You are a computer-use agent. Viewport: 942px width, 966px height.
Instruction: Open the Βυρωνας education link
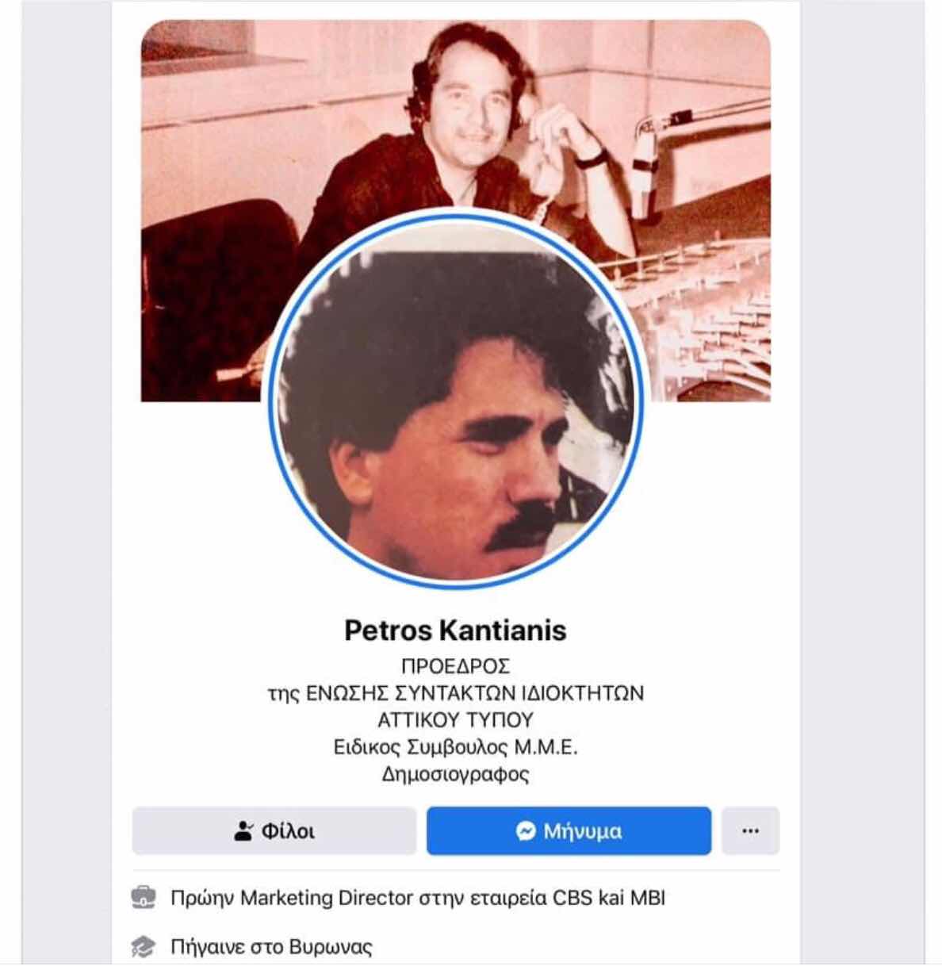pyautogui.click(x=331, y=947)
